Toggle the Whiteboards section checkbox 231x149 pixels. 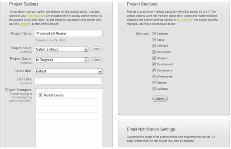click(154, 76)
